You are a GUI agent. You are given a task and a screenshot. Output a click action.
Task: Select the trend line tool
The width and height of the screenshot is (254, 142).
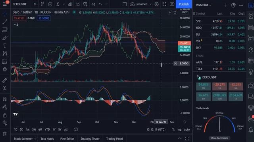5,22
